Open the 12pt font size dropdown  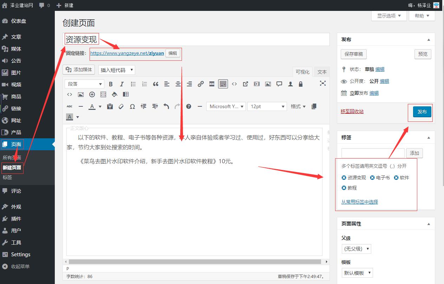click(x=267, y=106)
